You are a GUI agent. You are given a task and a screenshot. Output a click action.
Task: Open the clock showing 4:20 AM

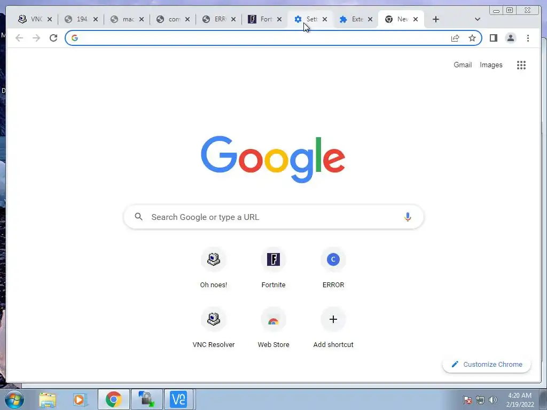coord(520,400)
